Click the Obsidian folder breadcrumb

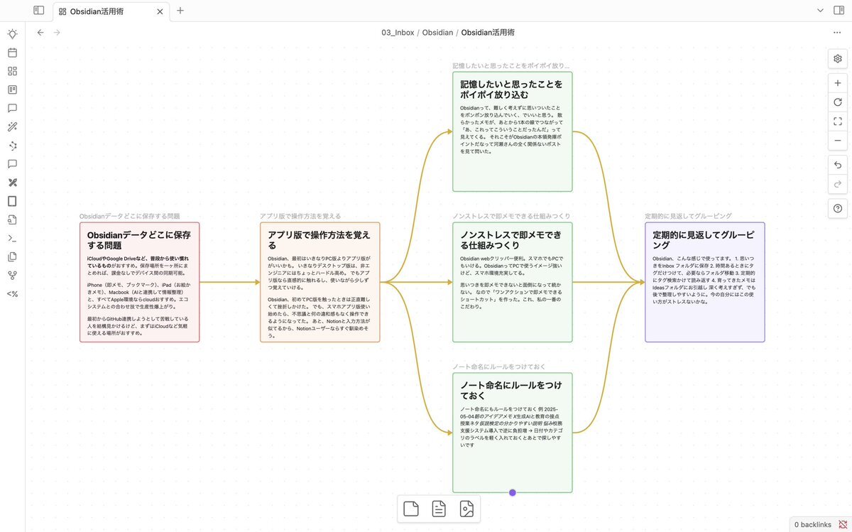437,33
